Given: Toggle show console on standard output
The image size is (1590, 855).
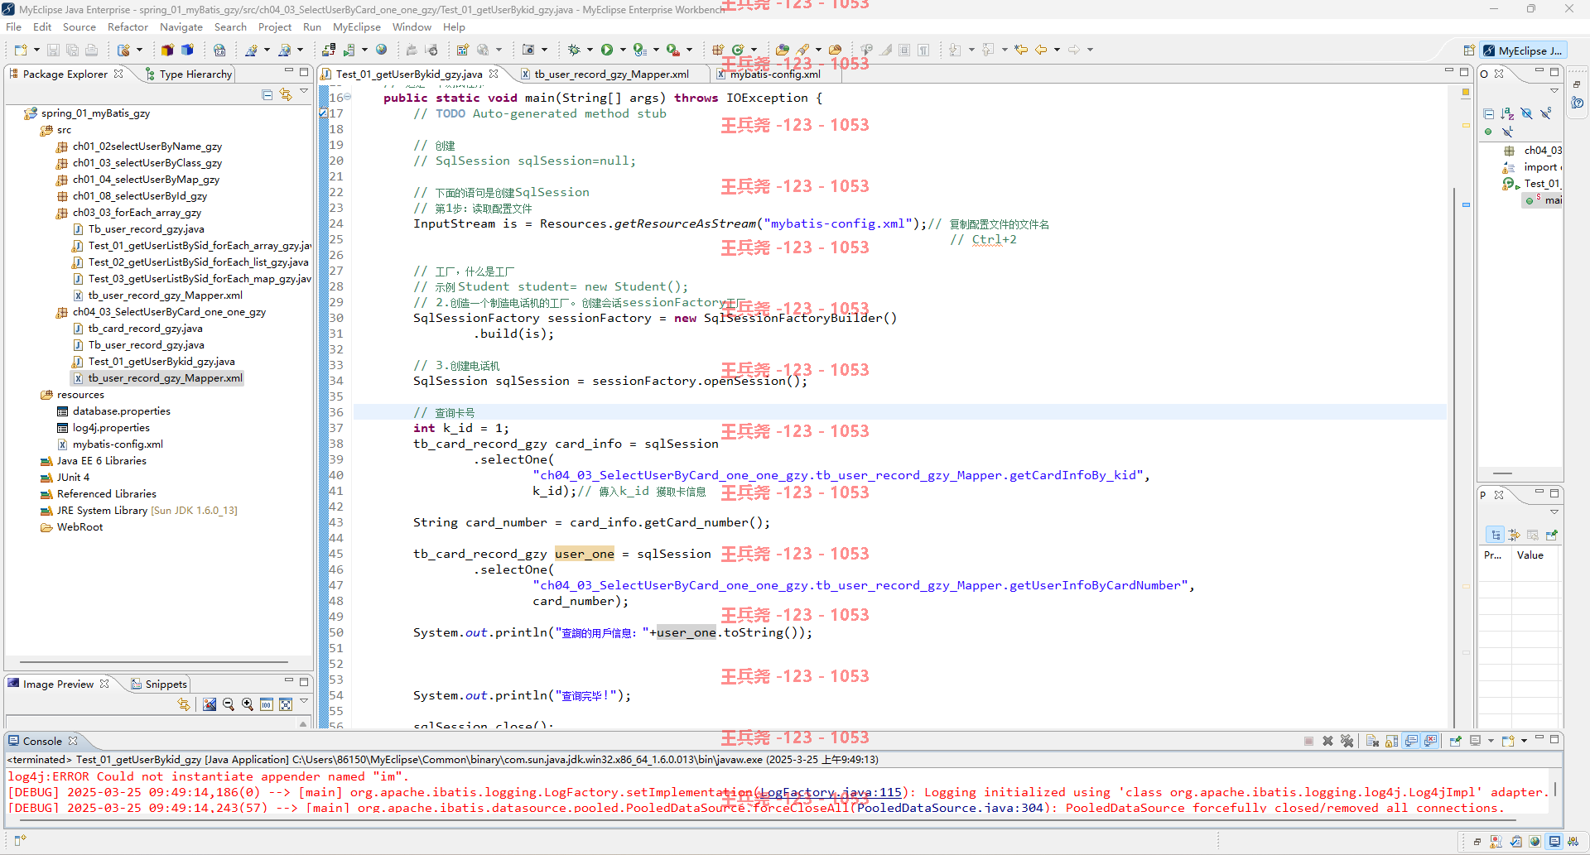Looking at the screenshot, I should (1411, 741).
